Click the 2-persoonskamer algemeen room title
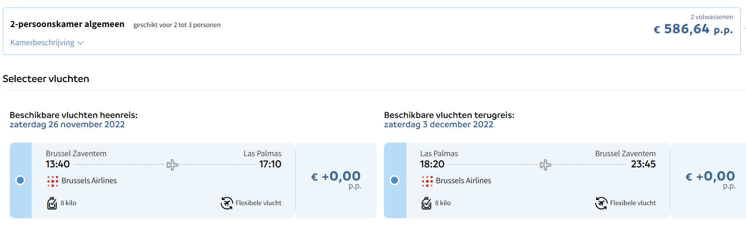The width and height of the screenshot is (746, 228). (67, 24)
